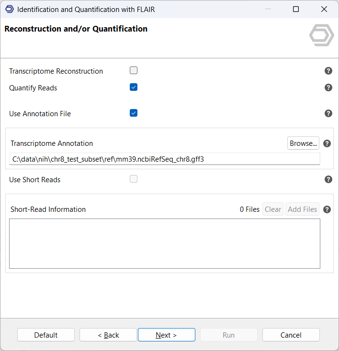The width and height of the screenshot is (339, 351).
Task: Show help for Use Annotation File
Action: click(328, 113)
